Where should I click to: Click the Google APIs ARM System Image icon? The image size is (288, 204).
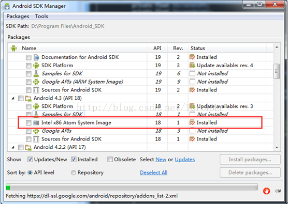pos(36,82)
